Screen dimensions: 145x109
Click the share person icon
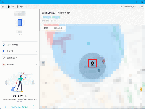[x=4, y=51]
